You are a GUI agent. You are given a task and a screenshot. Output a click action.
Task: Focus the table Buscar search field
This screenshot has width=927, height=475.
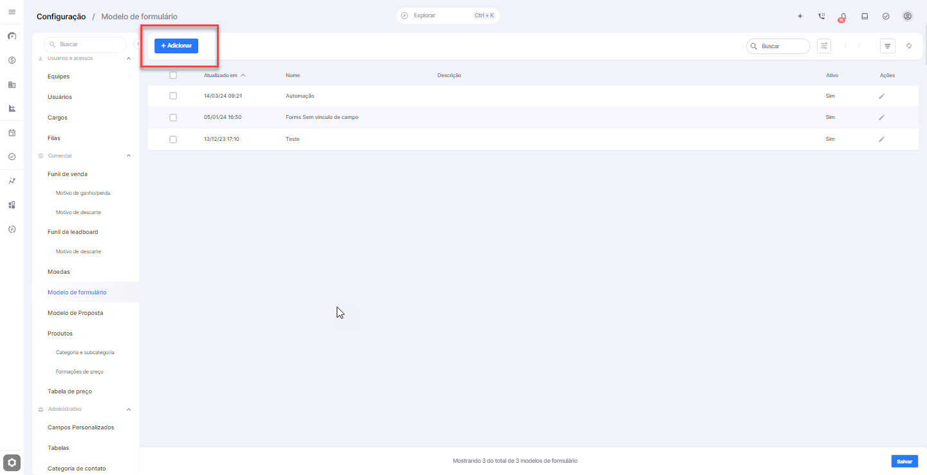point(778,46)
